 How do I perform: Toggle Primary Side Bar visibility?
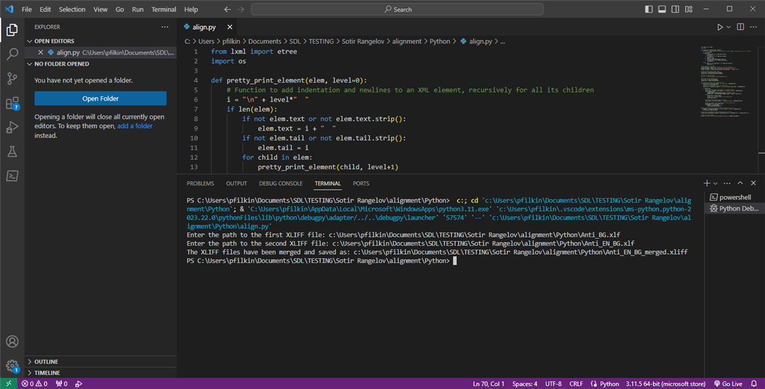pyautogui.click(x=649, y=10)
